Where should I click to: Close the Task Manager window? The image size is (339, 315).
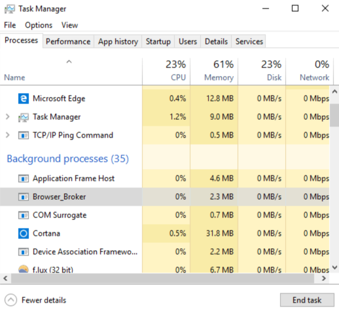click(x=325, y=9)
